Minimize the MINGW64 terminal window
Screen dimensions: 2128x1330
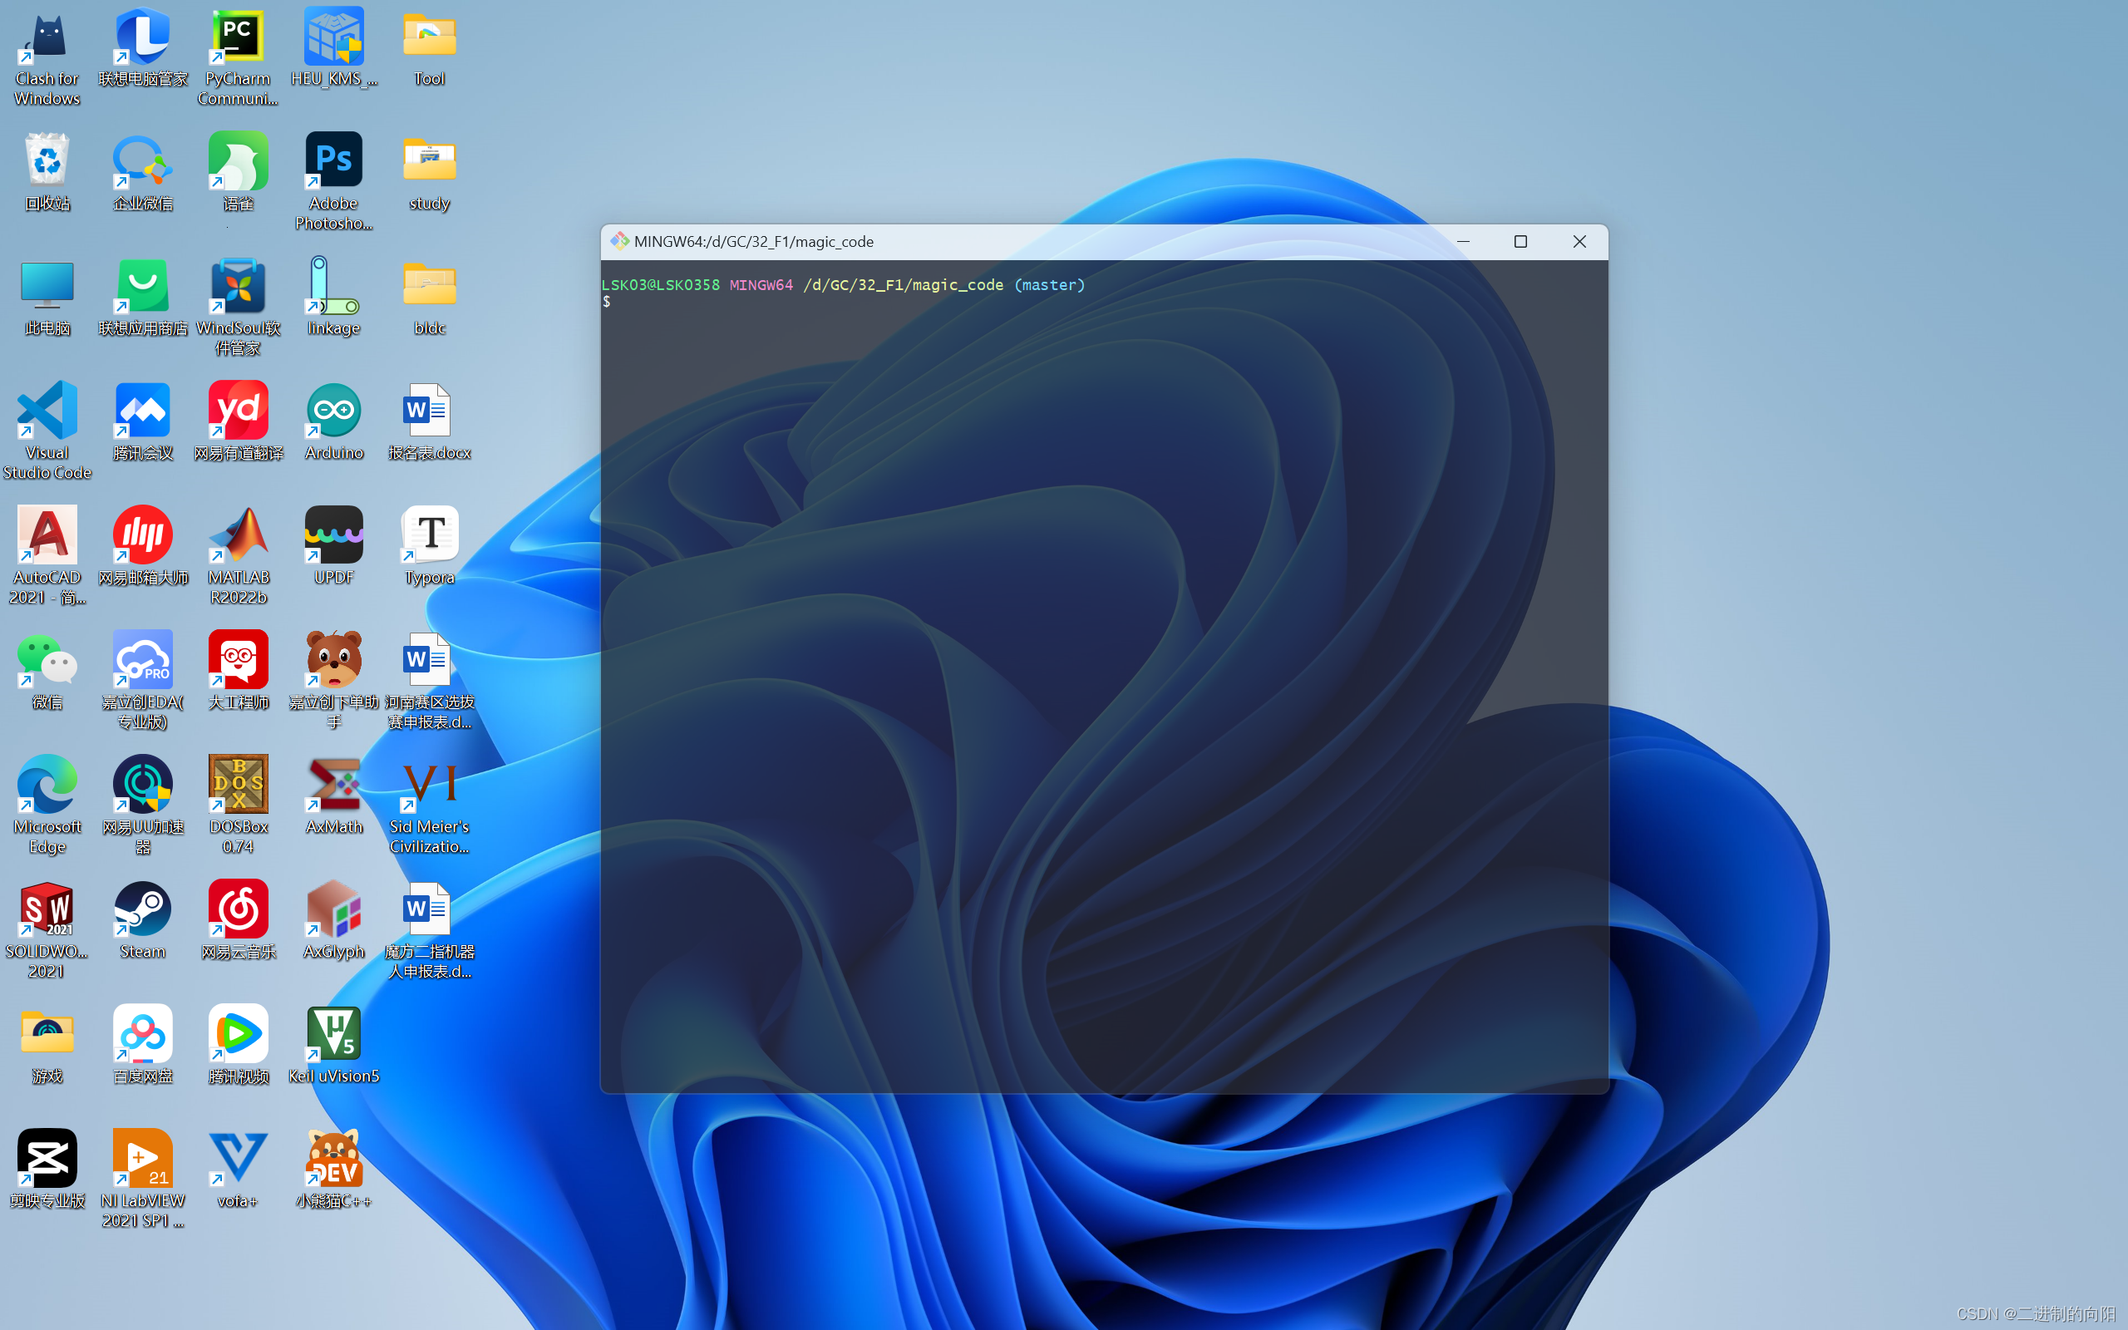pyautogui.click(x=1463, y=241)
